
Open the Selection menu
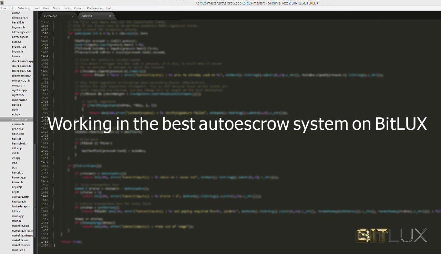coord(24,8)
